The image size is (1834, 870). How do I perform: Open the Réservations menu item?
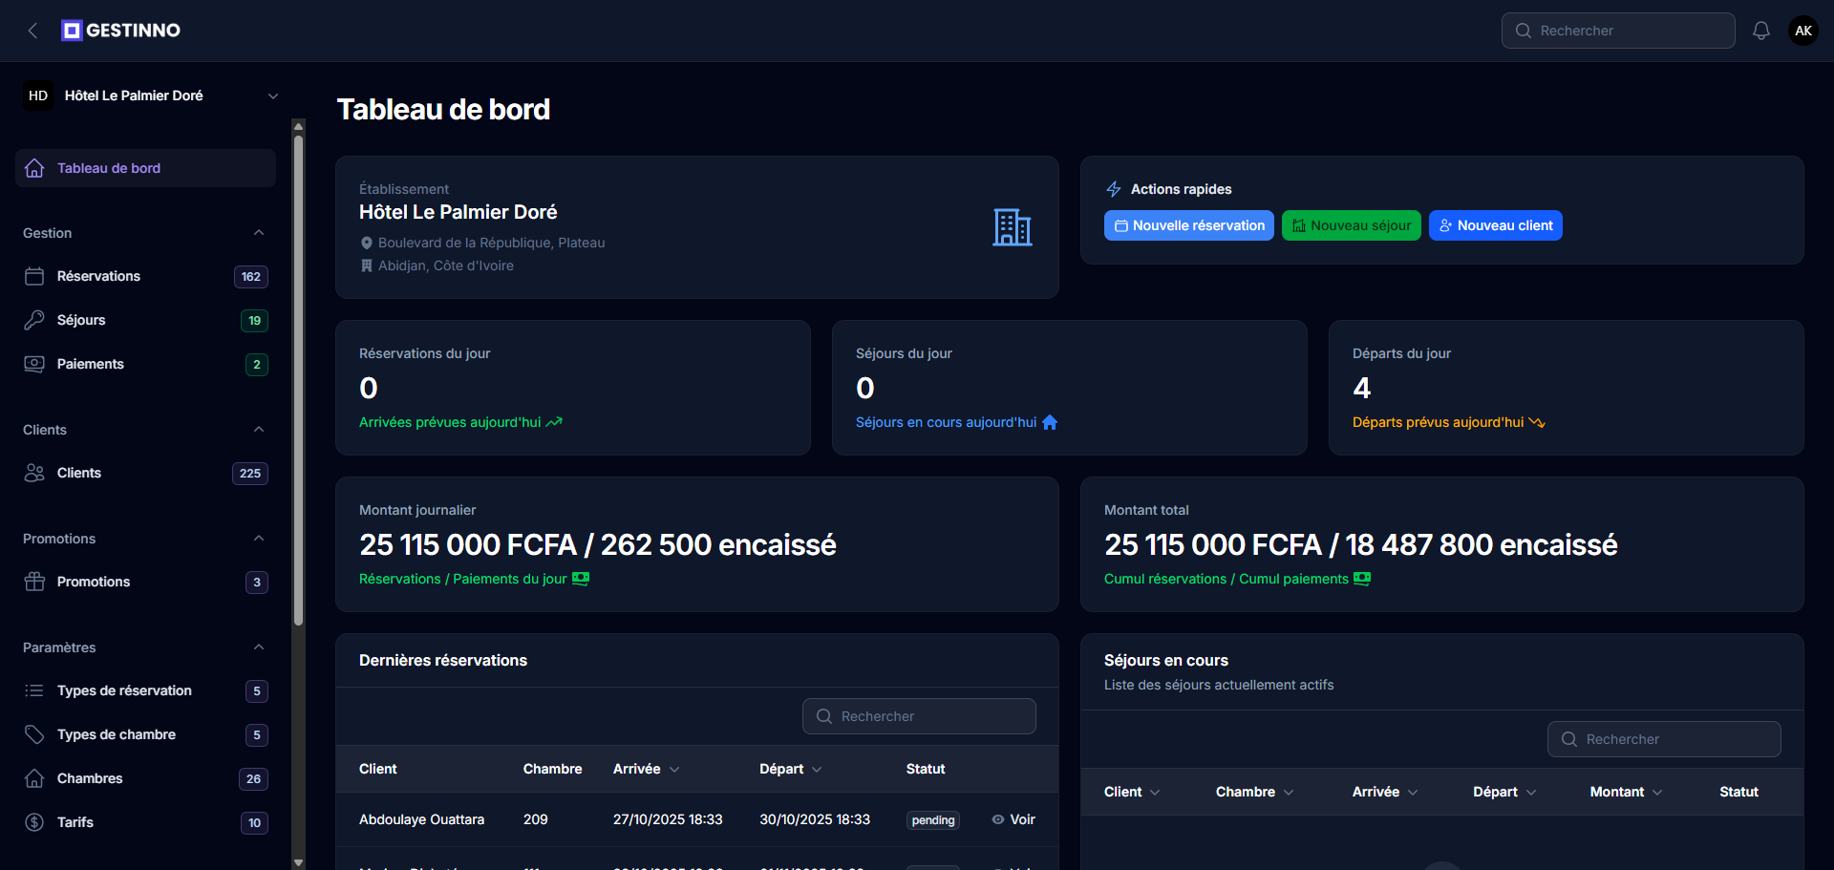point(145,276)
